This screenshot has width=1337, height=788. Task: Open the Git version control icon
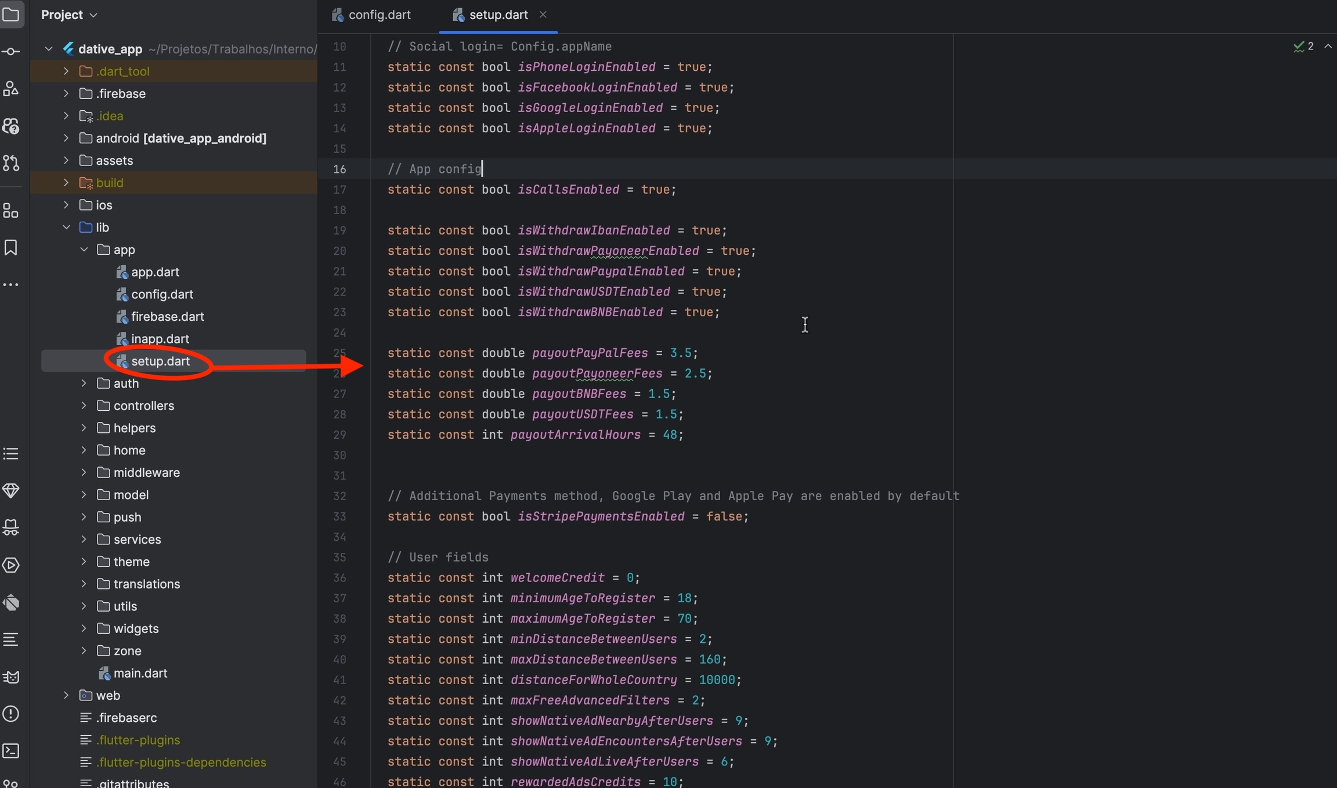coord(11,783)
